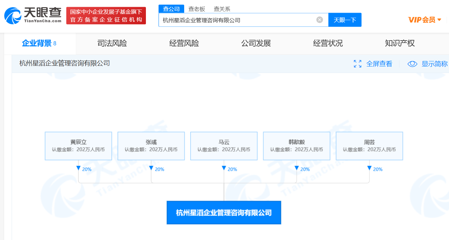
Task: Click the 显示简称 label
Action: [x=435, y=64]
